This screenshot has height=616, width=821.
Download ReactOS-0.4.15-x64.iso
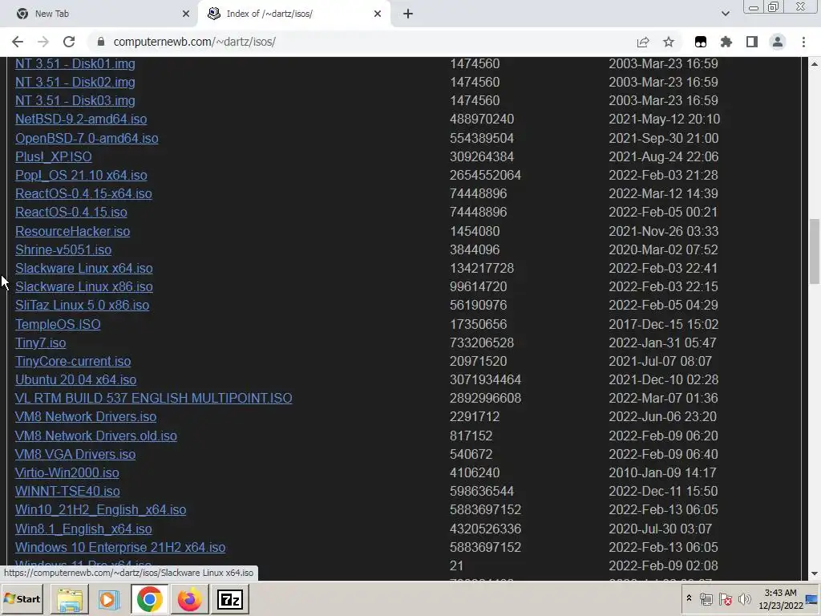coord(83,193)
